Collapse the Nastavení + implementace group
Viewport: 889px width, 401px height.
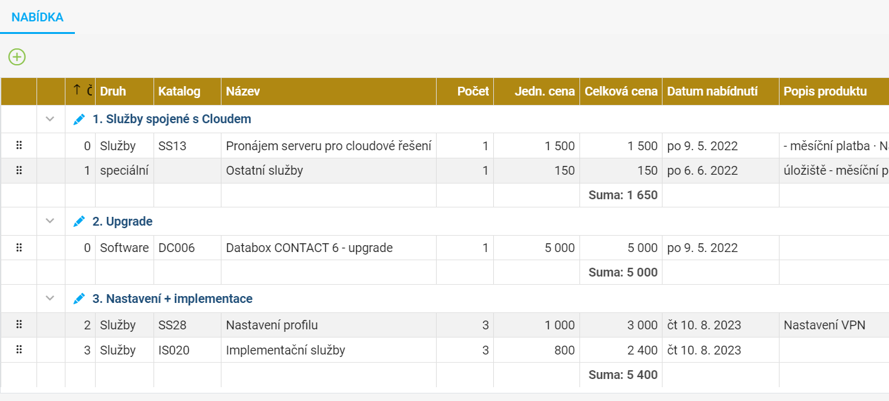tap(50, 299)
